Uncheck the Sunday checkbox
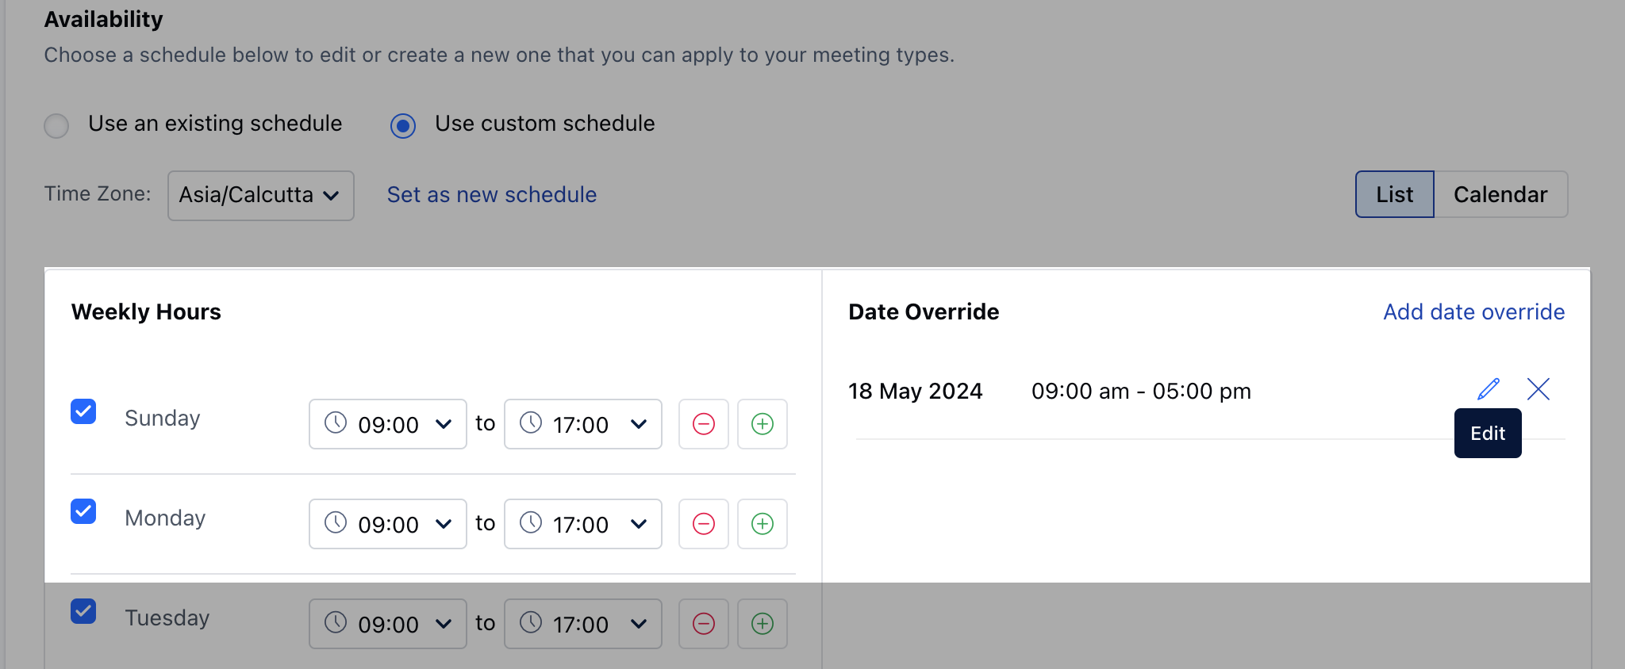The image size is (1625, 669). 83,411
